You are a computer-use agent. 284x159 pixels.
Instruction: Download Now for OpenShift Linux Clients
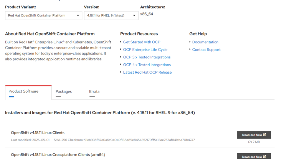click(x=254, y=135)
